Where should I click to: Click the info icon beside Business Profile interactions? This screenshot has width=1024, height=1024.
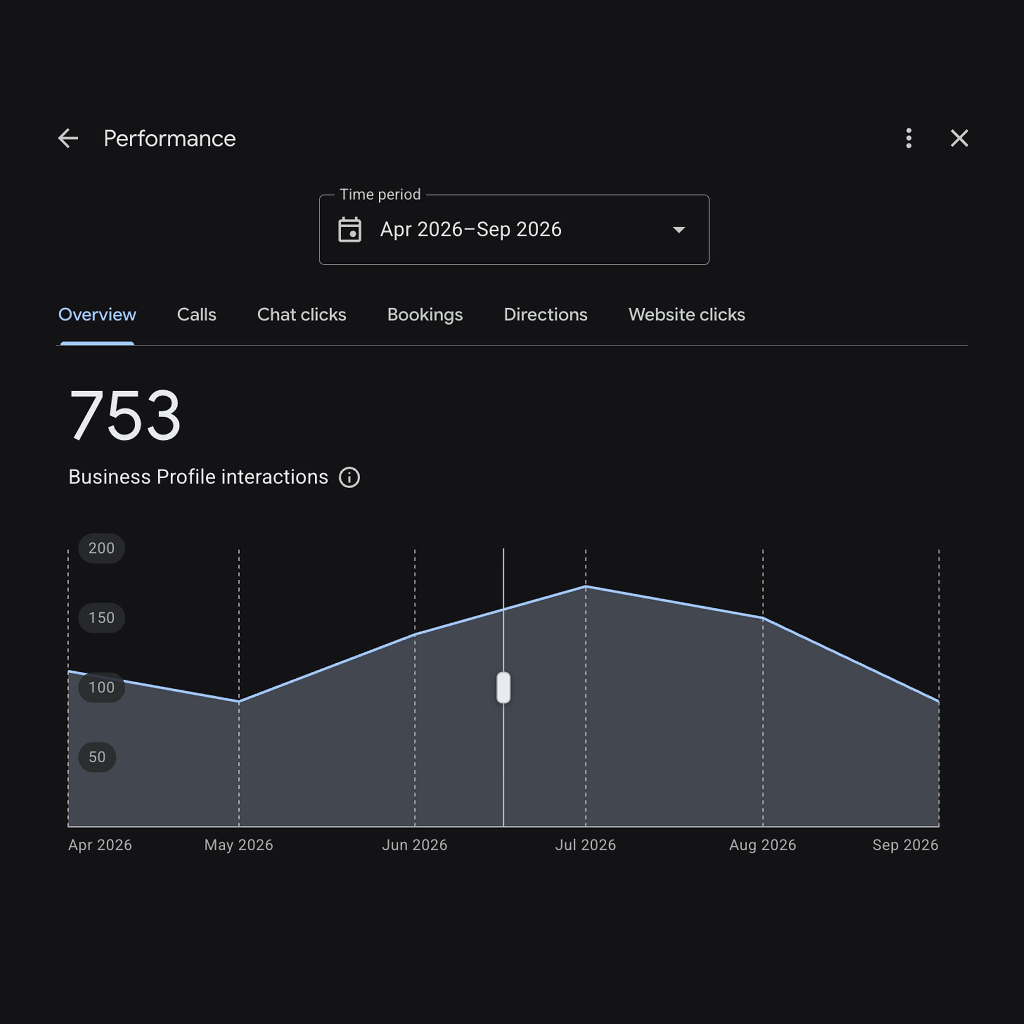[x=349, y=477]
